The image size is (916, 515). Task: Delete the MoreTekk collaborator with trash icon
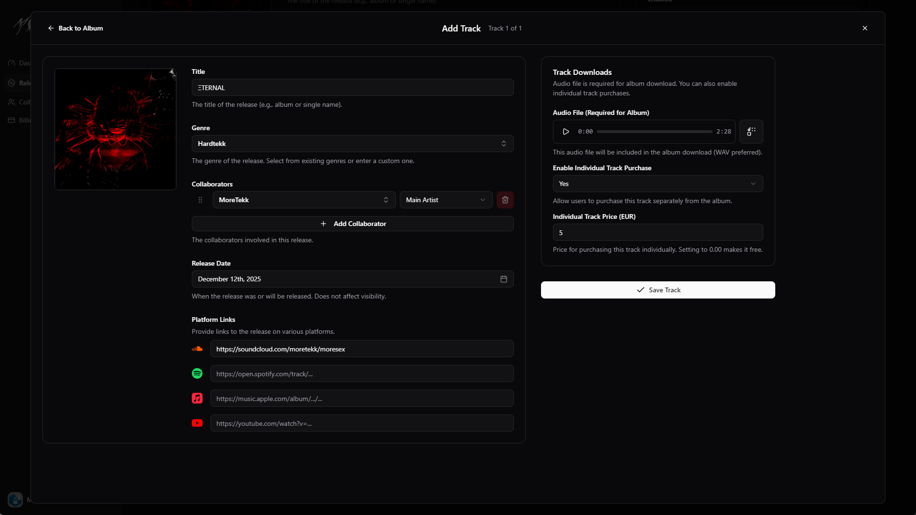pos(505,200)
